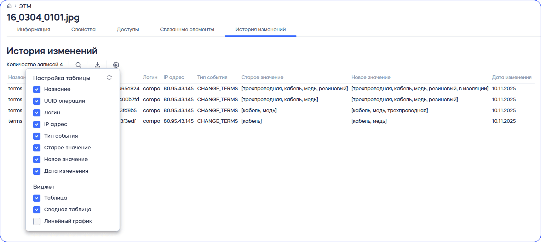Click the download export icon
This screenshot has width=541, height=242.
tap(97, 65)
